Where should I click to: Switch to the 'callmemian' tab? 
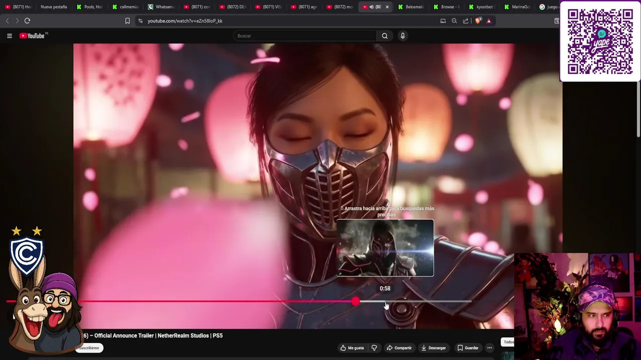click(126, 7)
